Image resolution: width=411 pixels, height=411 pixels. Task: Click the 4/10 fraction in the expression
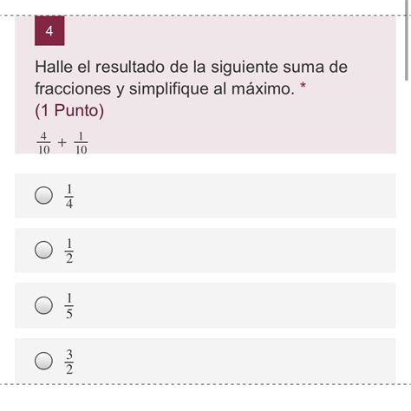pos(43,143)
